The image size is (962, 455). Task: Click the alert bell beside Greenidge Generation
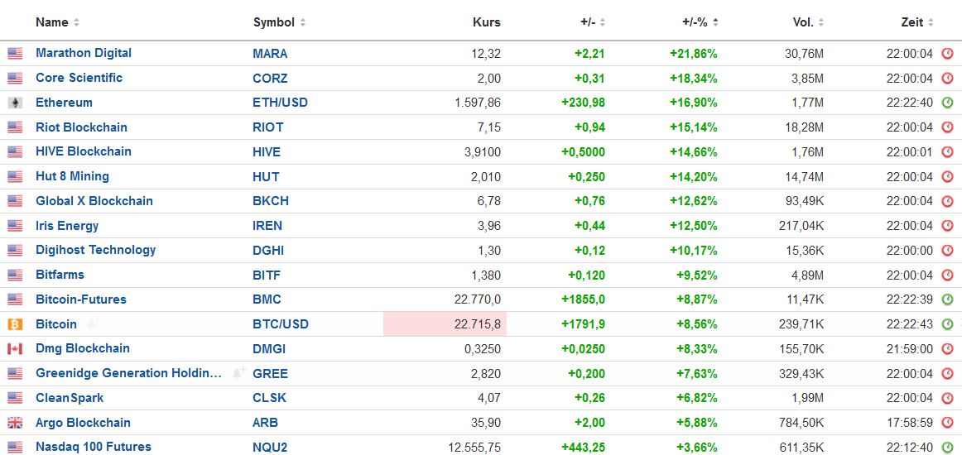pyautogui.click(x=238, y=373)
